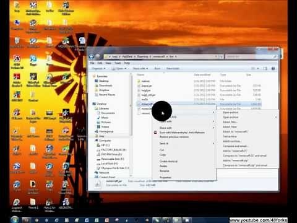The height and width of the screenshot is (223, 297).
Task: Choose Create shortcut in context menu
Action: click(x=168, y=161)
